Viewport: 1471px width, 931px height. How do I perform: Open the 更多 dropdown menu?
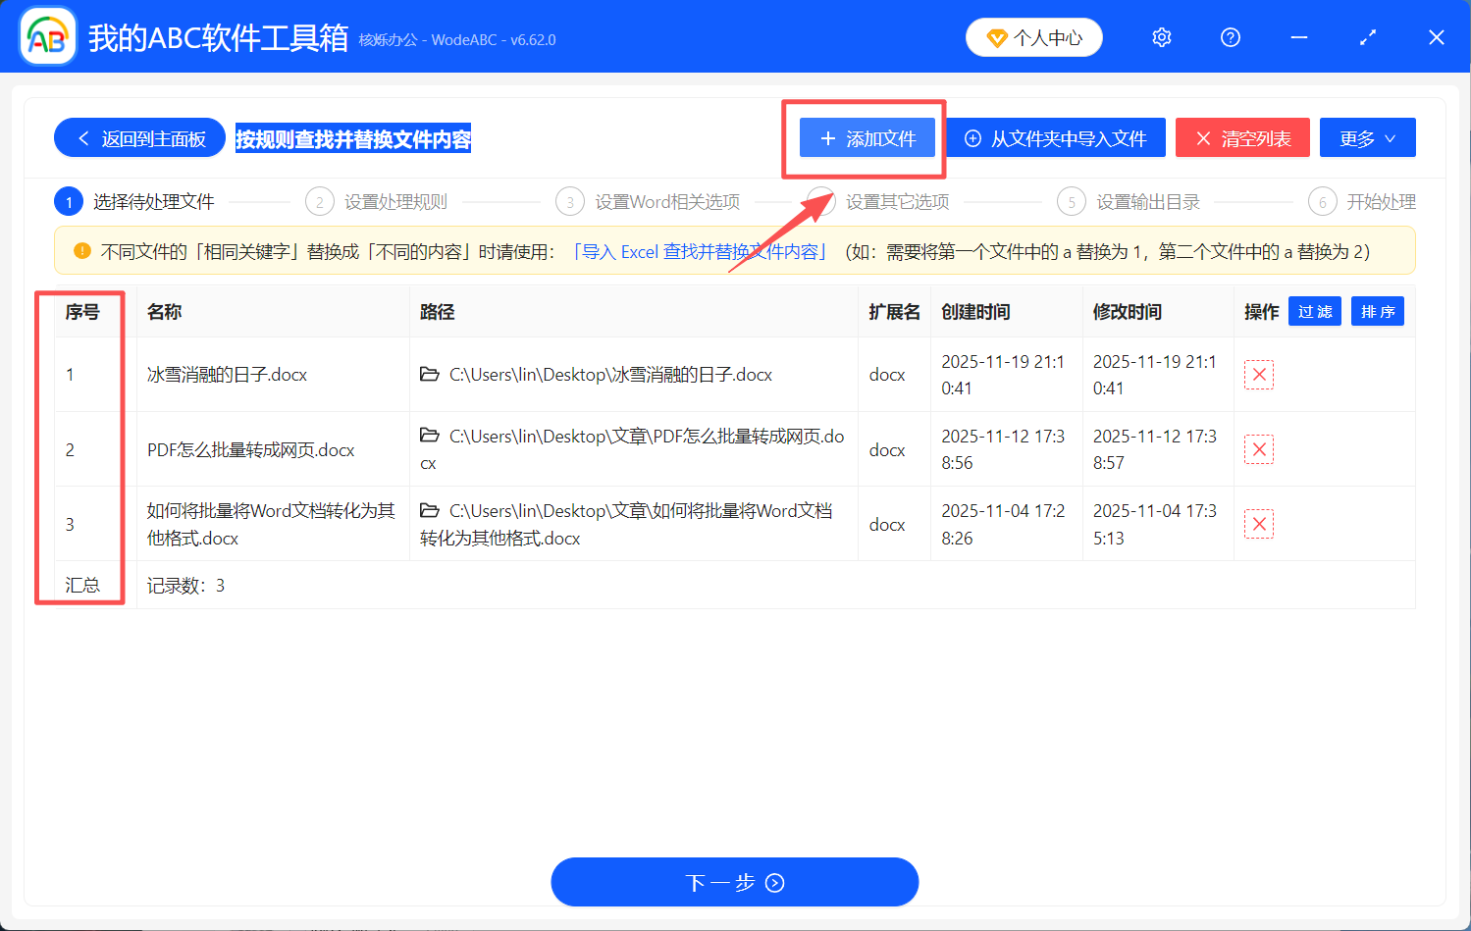click(x=1367, y=137)
